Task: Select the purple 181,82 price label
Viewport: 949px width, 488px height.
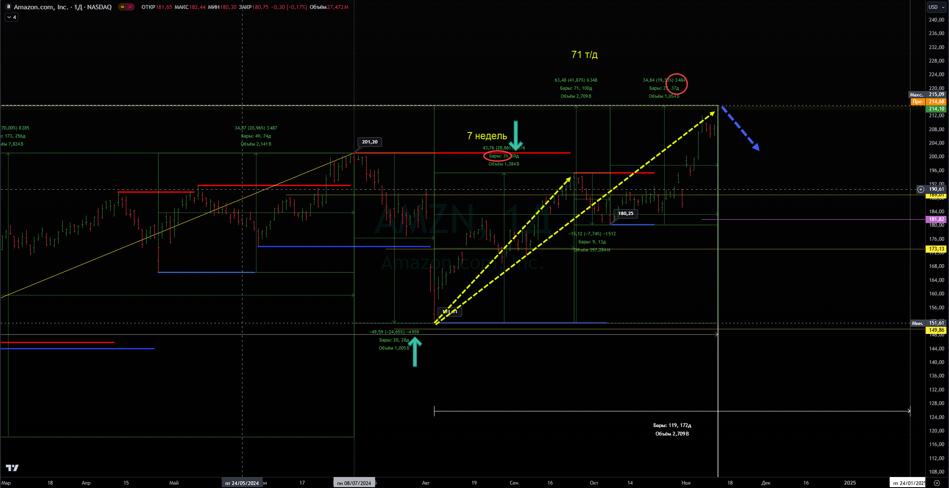Action: [x=936, y=219]
